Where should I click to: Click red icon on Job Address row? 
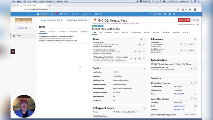[x=181, y=44]
